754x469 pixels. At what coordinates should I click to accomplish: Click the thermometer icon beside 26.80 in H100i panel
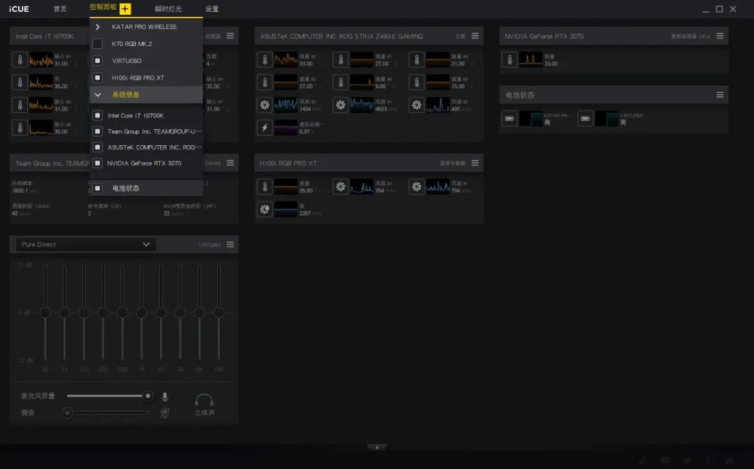click(x=265, y=186)
